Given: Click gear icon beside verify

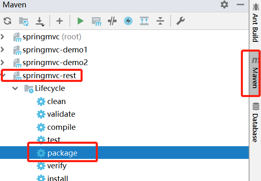Looking at the screenshot, I should coord(41,166).
